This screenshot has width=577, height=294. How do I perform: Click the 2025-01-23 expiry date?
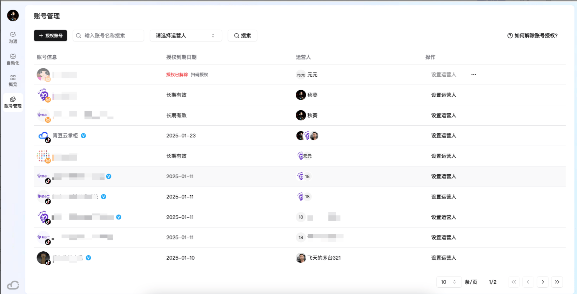181,135
